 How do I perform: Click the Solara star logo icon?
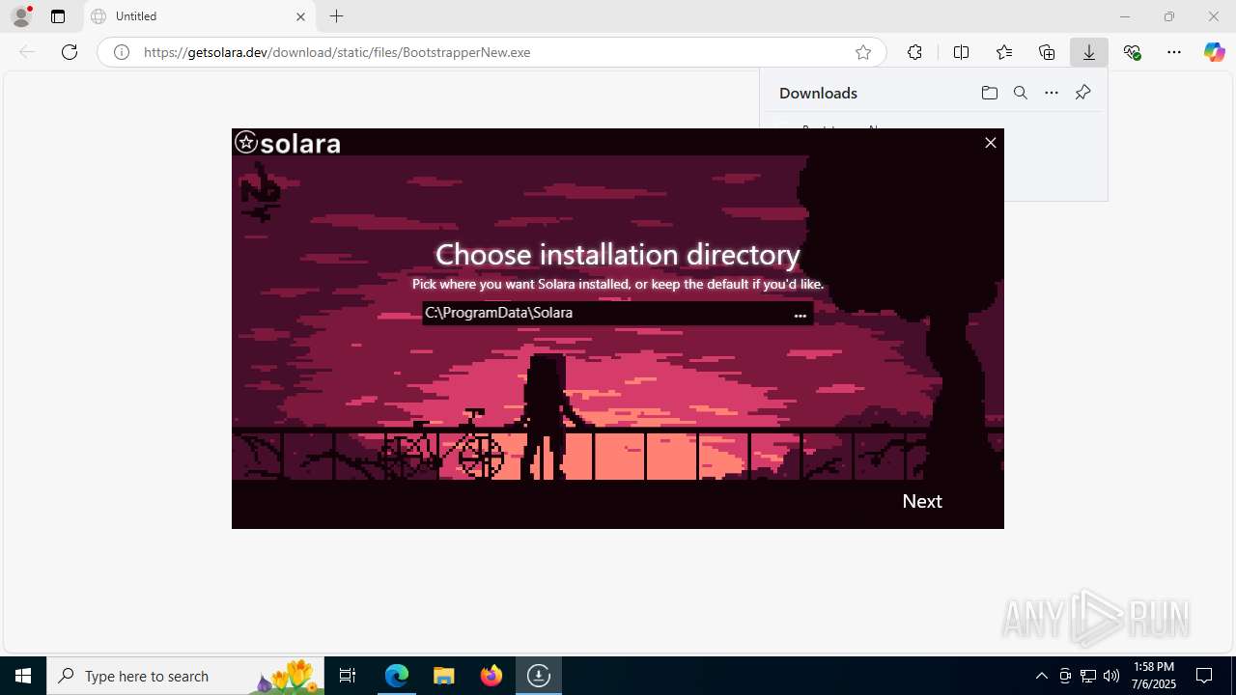click(246, 143)
